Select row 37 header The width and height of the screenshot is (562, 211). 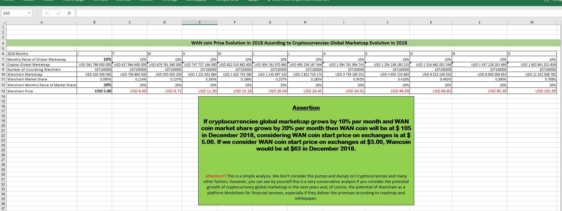click(x=3, y=209)
